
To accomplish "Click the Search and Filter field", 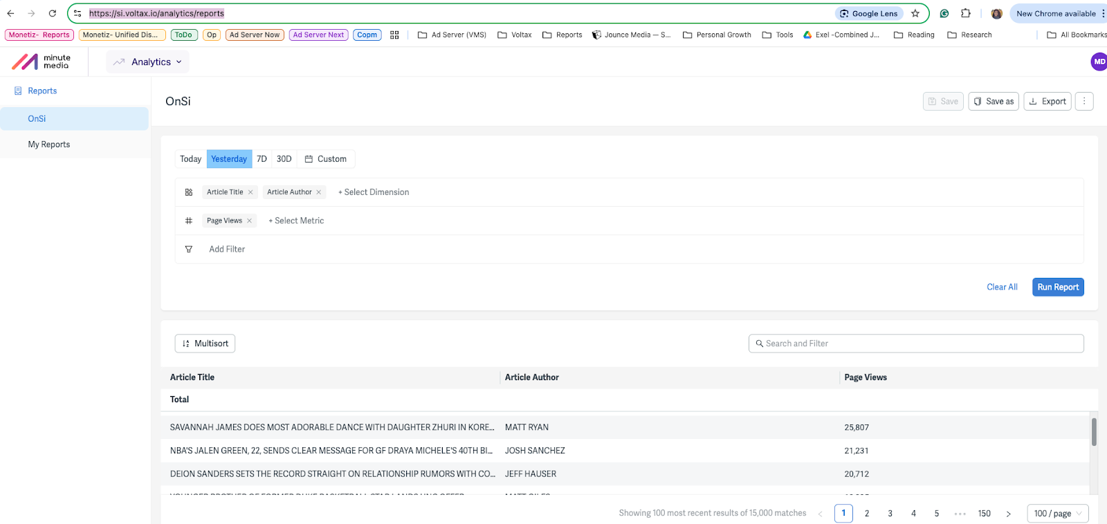I will [x=916, y=344].
